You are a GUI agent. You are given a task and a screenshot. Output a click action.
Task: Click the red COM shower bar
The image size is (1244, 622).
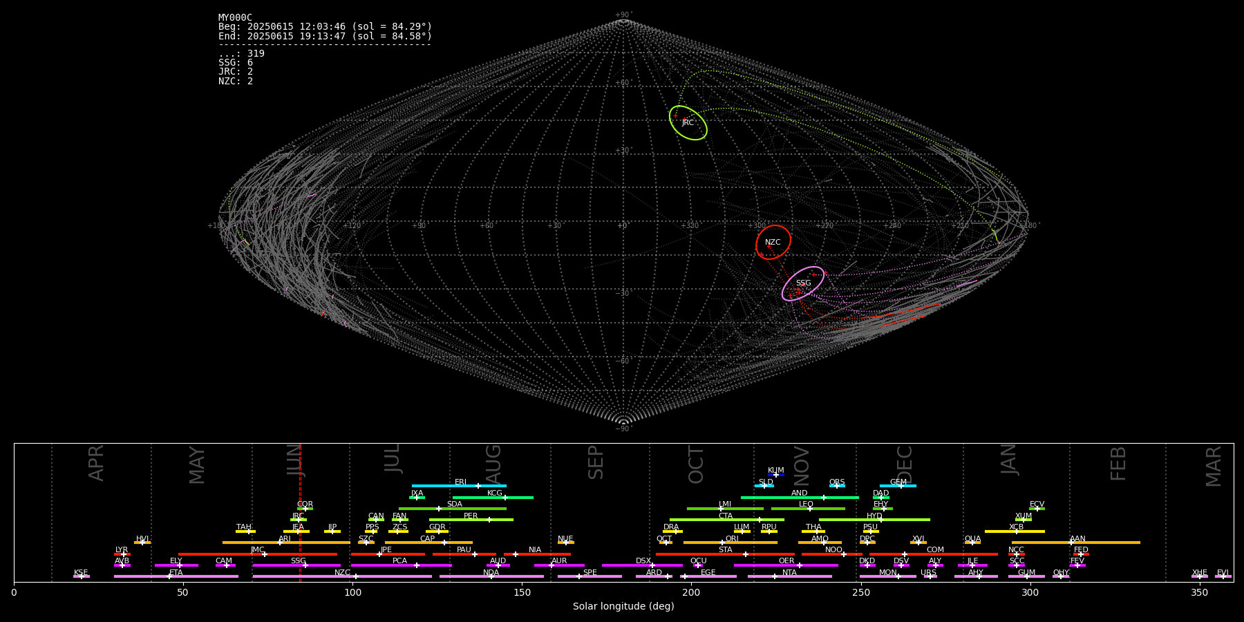[x=935, y=554]
